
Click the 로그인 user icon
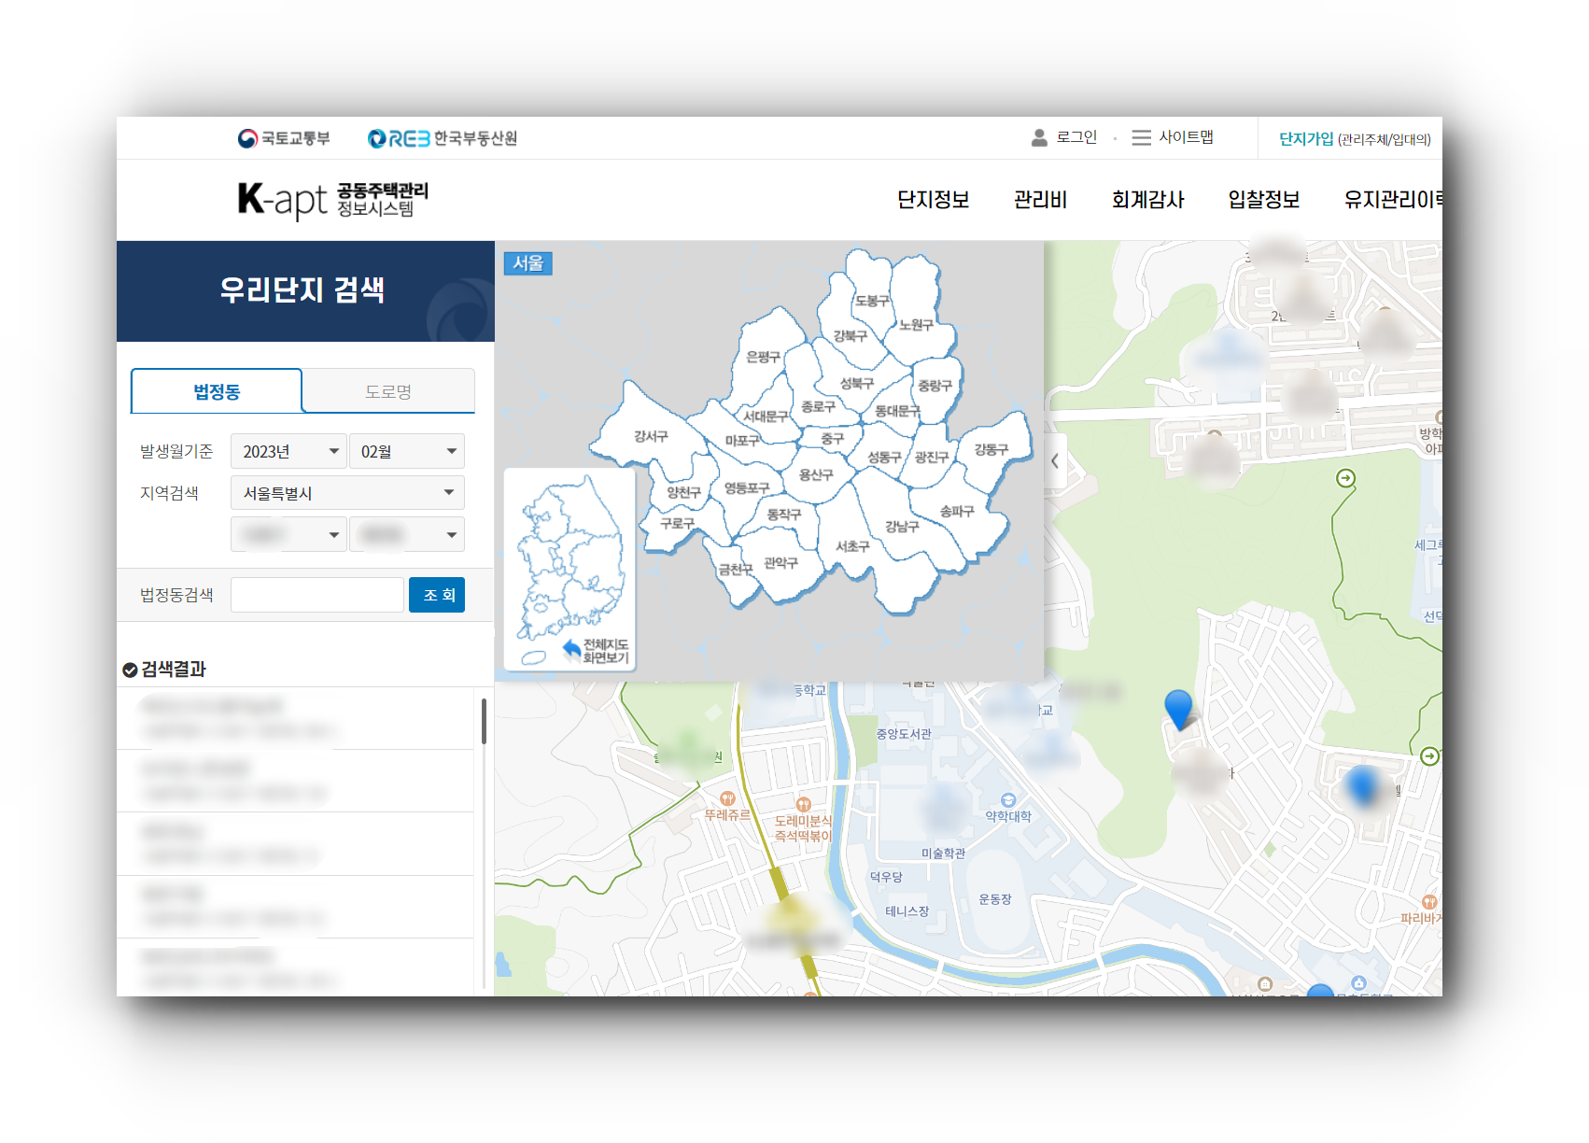tap(1039, 137)
